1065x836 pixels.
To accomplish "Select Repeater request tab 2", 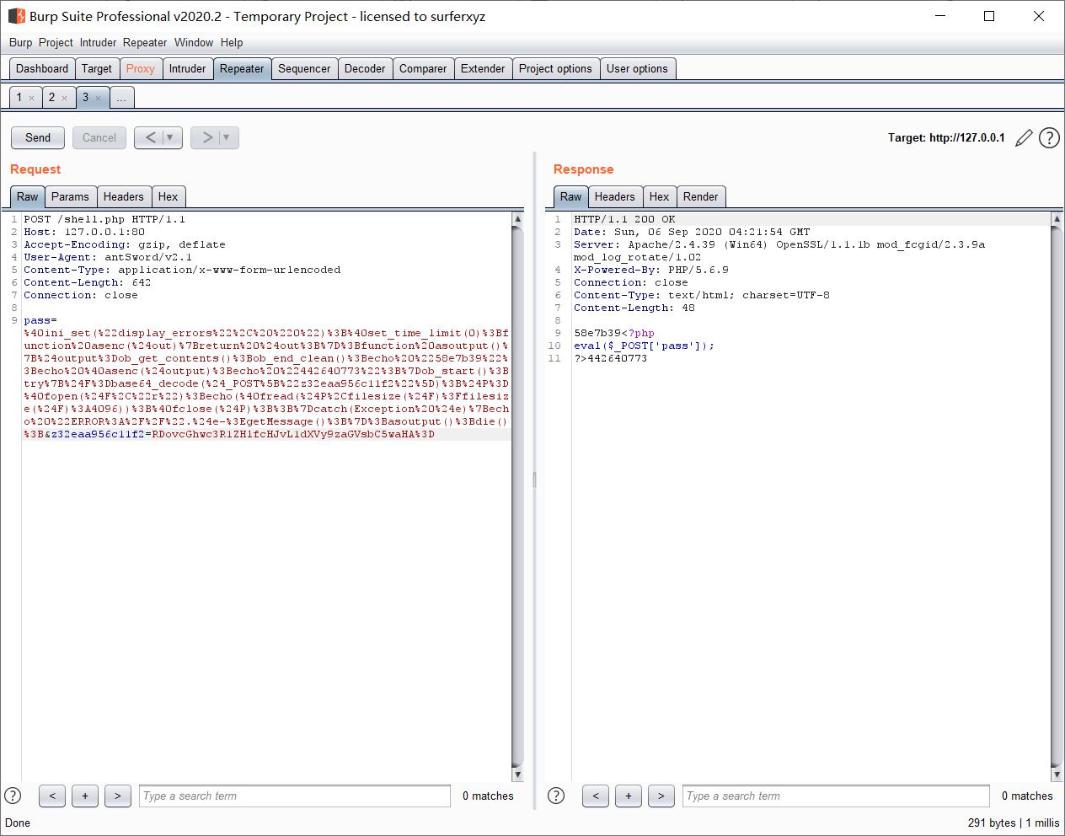I will pyautogui.click(x=51, y=98).
